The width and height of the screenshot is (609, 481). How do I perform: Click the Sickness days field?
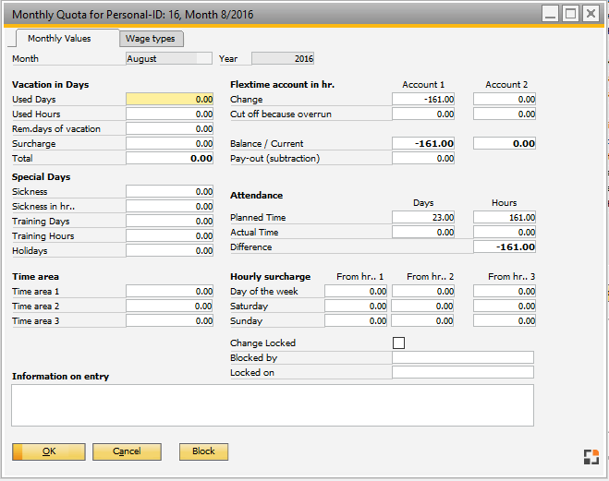pyautogui.click(x=170, y=192)
